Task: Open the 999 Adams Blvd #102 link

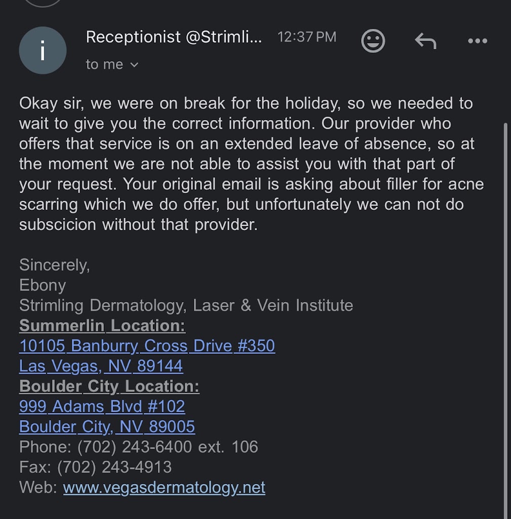Action: tap(102, 406)
